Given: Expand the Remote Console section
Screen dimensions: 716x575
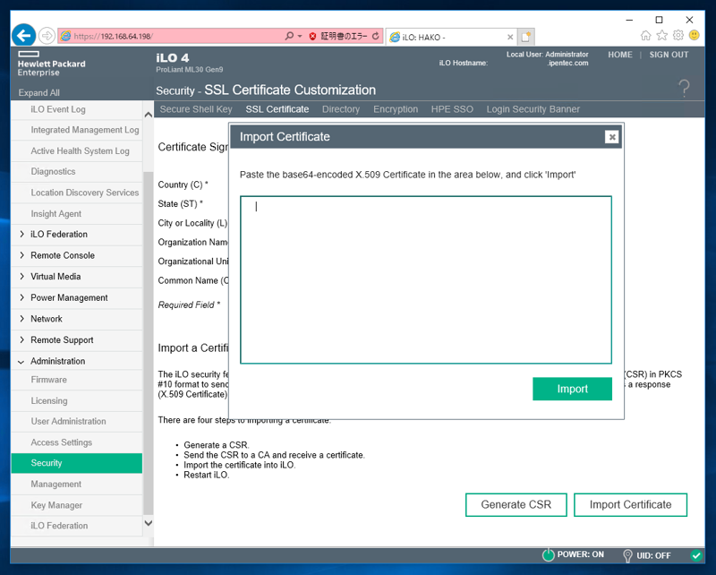Looking at the screenshot, I should pos(21,255).
